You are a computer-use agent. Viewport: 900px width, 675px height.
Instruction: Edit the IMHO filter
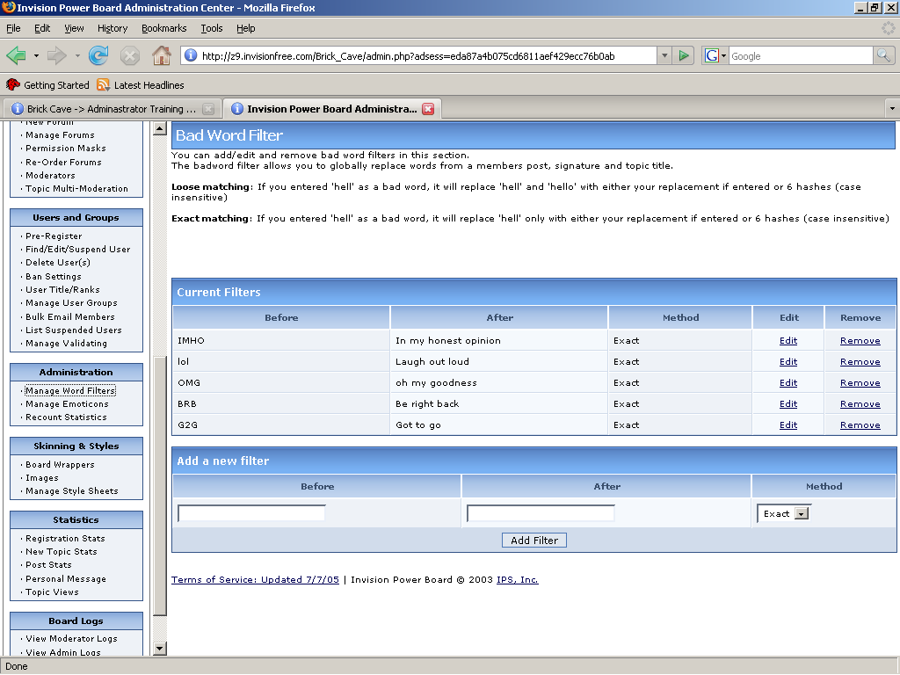tap(788, 341)
